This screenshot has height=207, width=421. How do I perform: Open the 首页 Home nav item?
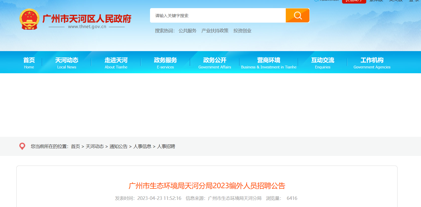click(x=29, y=63)
